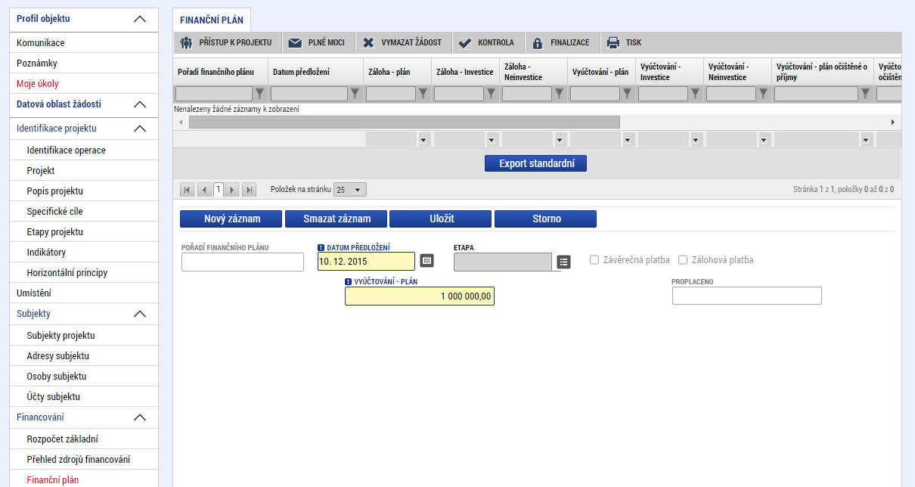Image resolution: width=915 pixels, height=487 pixels.
Task: Click page number 1 in pager
Action: click(219, 190)
